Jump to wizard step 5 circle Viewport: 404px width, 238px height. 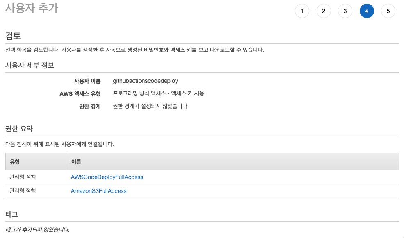coord(388,11)
